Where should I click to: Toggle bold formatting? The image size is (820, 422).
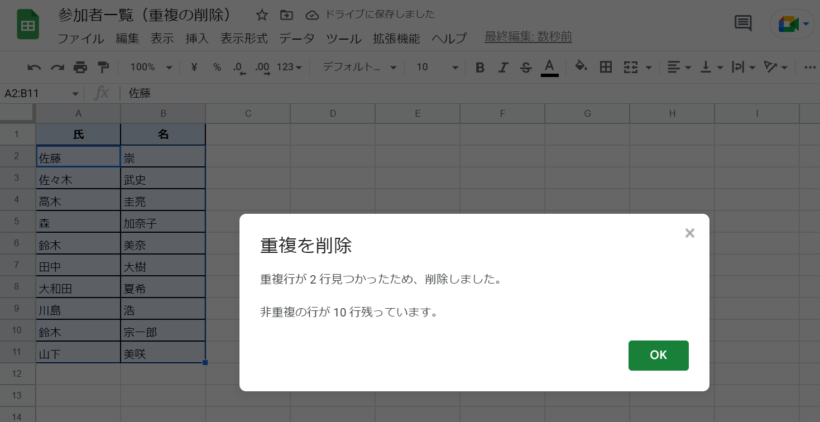pos(479,67)
